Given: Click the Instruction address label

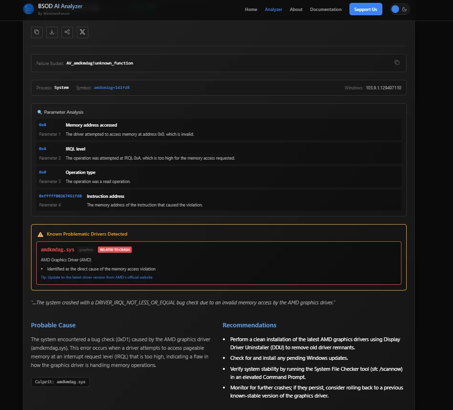Looking at the screenshot, I should (105, 196).
